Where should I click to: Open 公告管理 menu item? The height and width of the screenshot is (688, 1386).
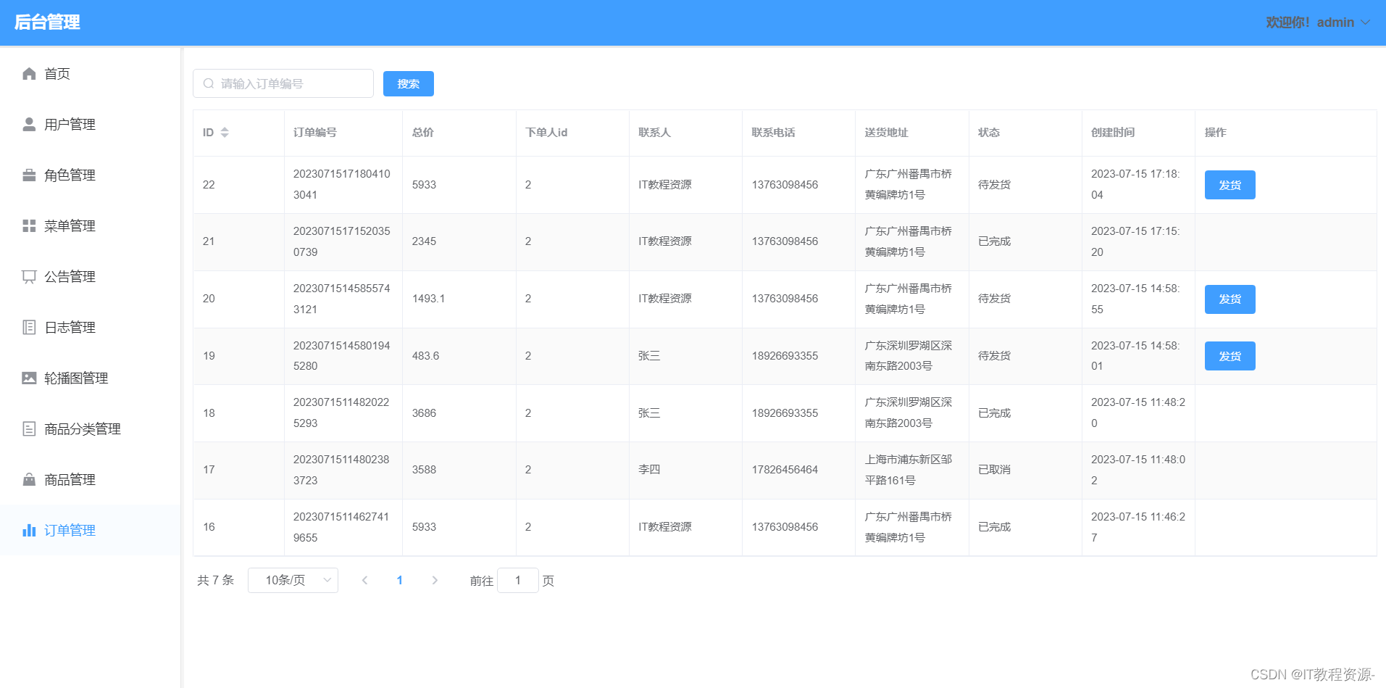tap(90, 277)
